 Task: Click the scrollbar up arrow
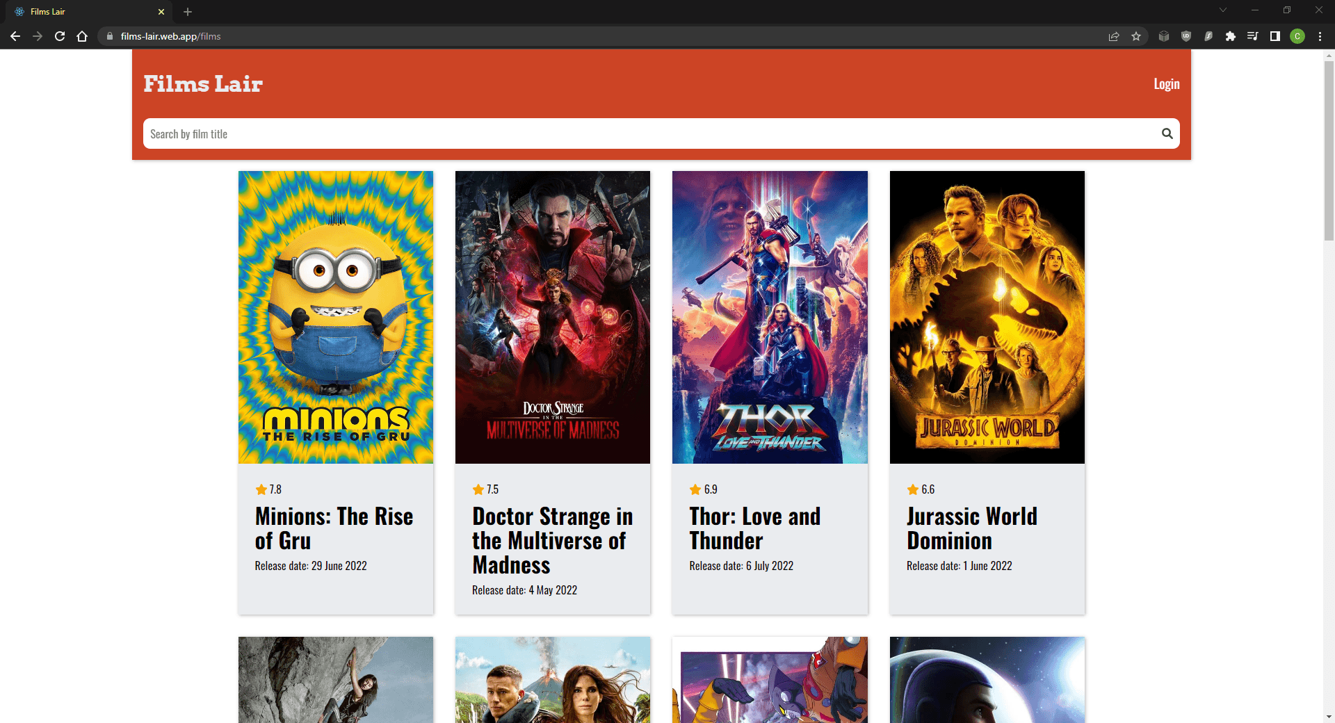click(1329, 55)
